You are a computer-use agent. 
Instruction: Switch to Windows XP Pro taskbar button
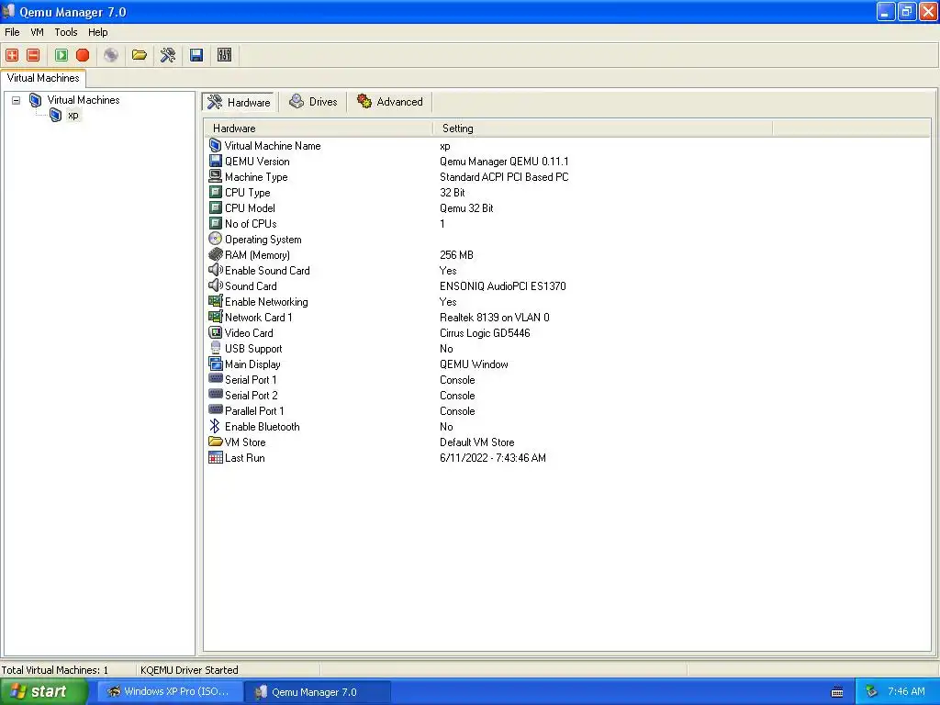(x=170, y=691)
